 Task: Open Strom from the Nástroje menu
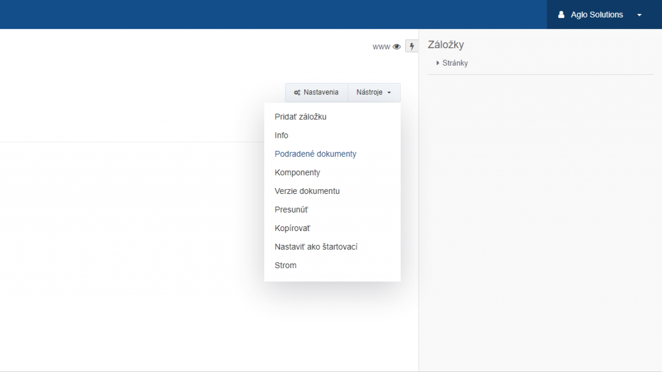point(285,266)
